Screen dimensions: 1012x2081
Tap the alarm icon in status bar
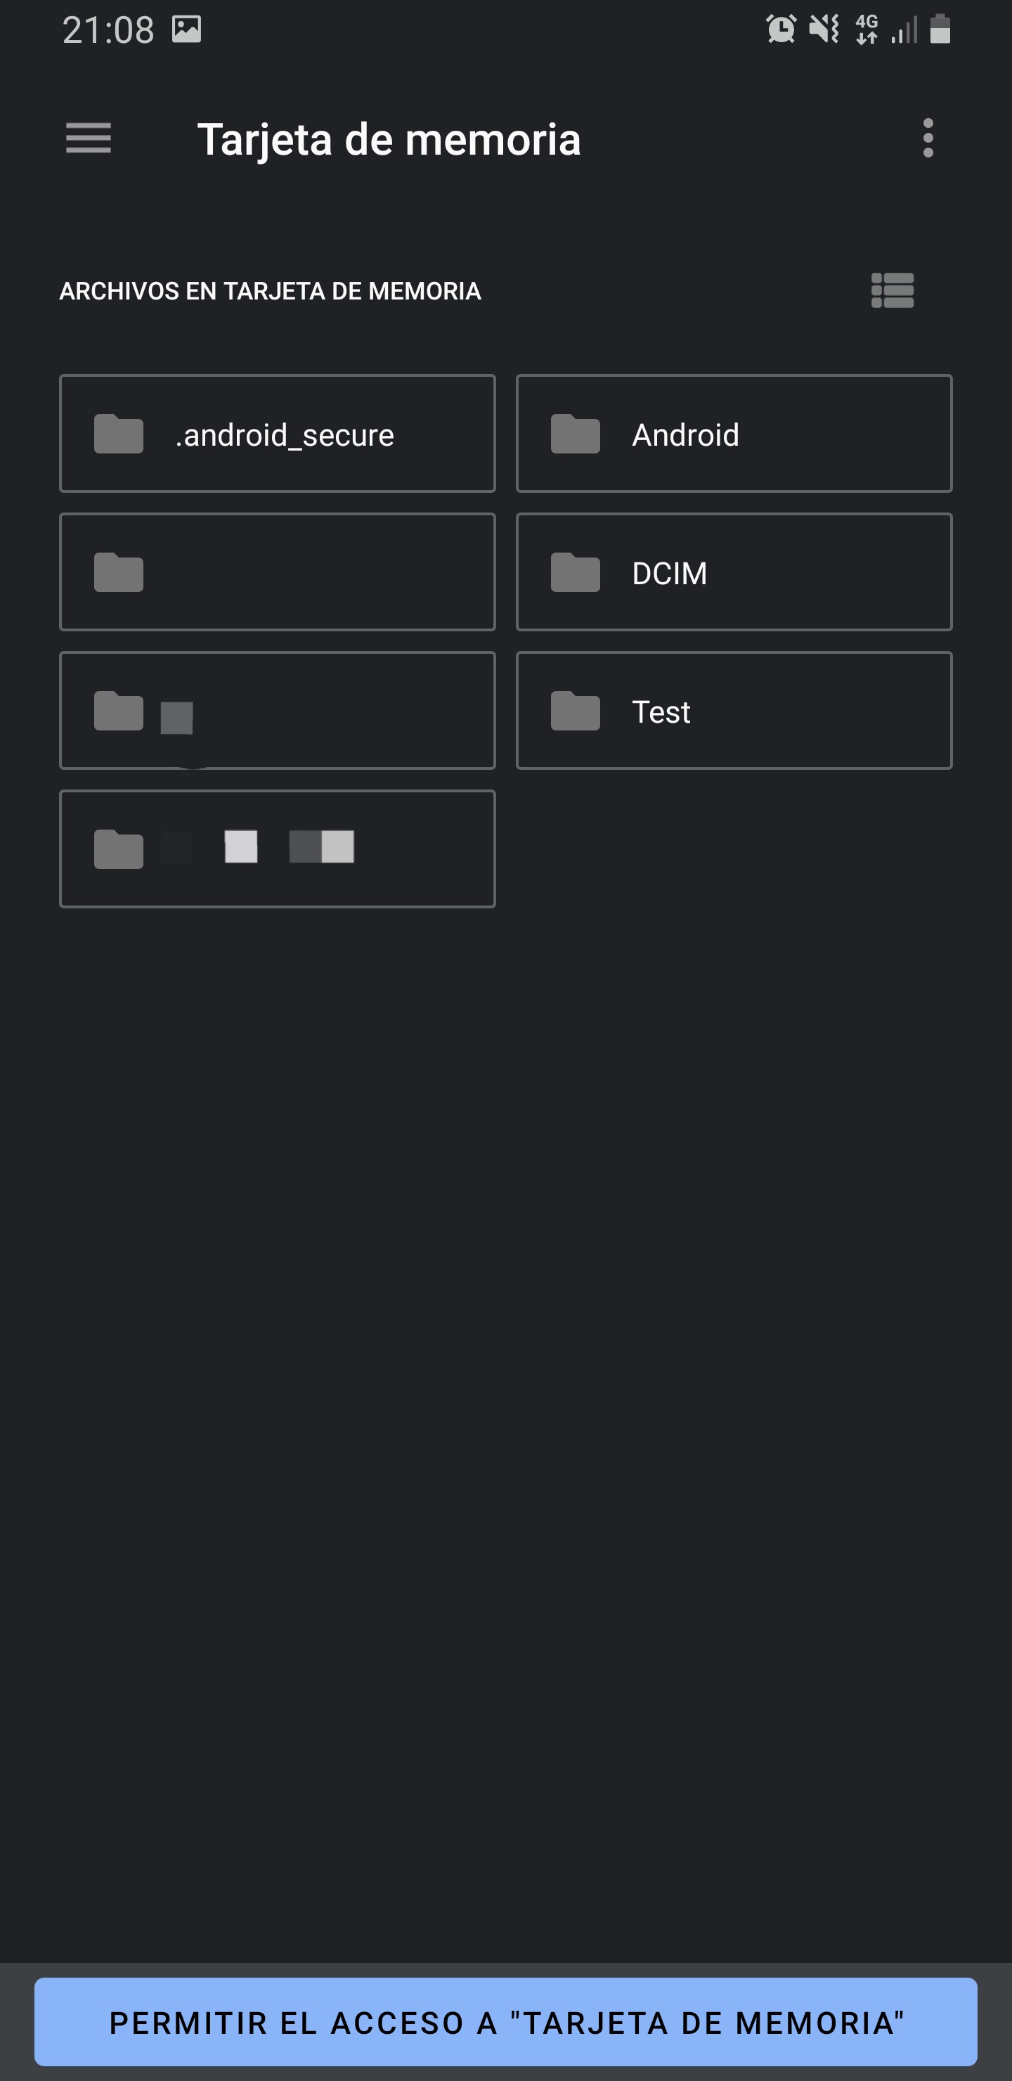[781, 29]
